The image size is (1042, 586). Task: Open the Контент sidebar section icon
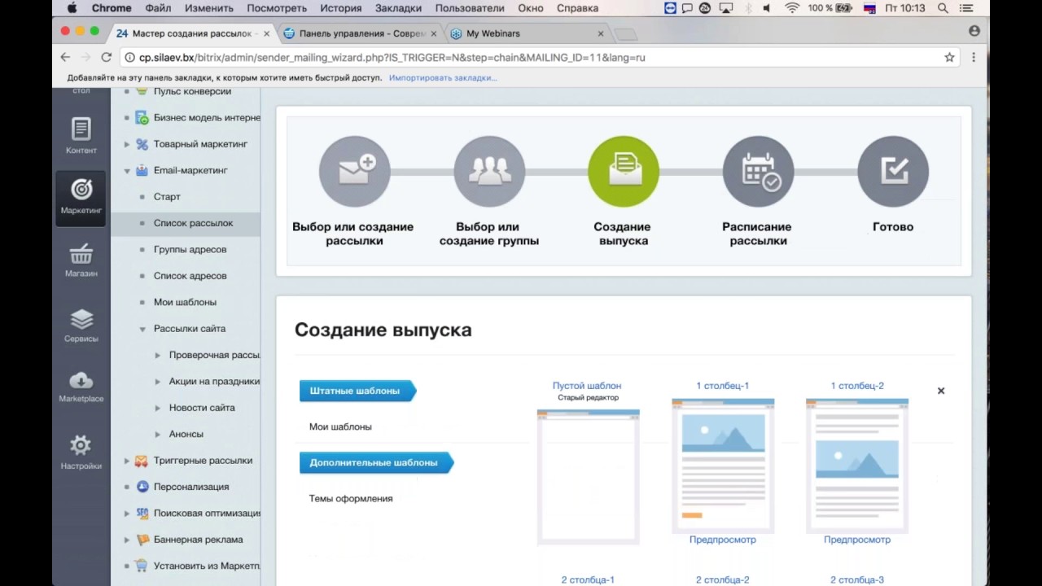coord(81,129)
